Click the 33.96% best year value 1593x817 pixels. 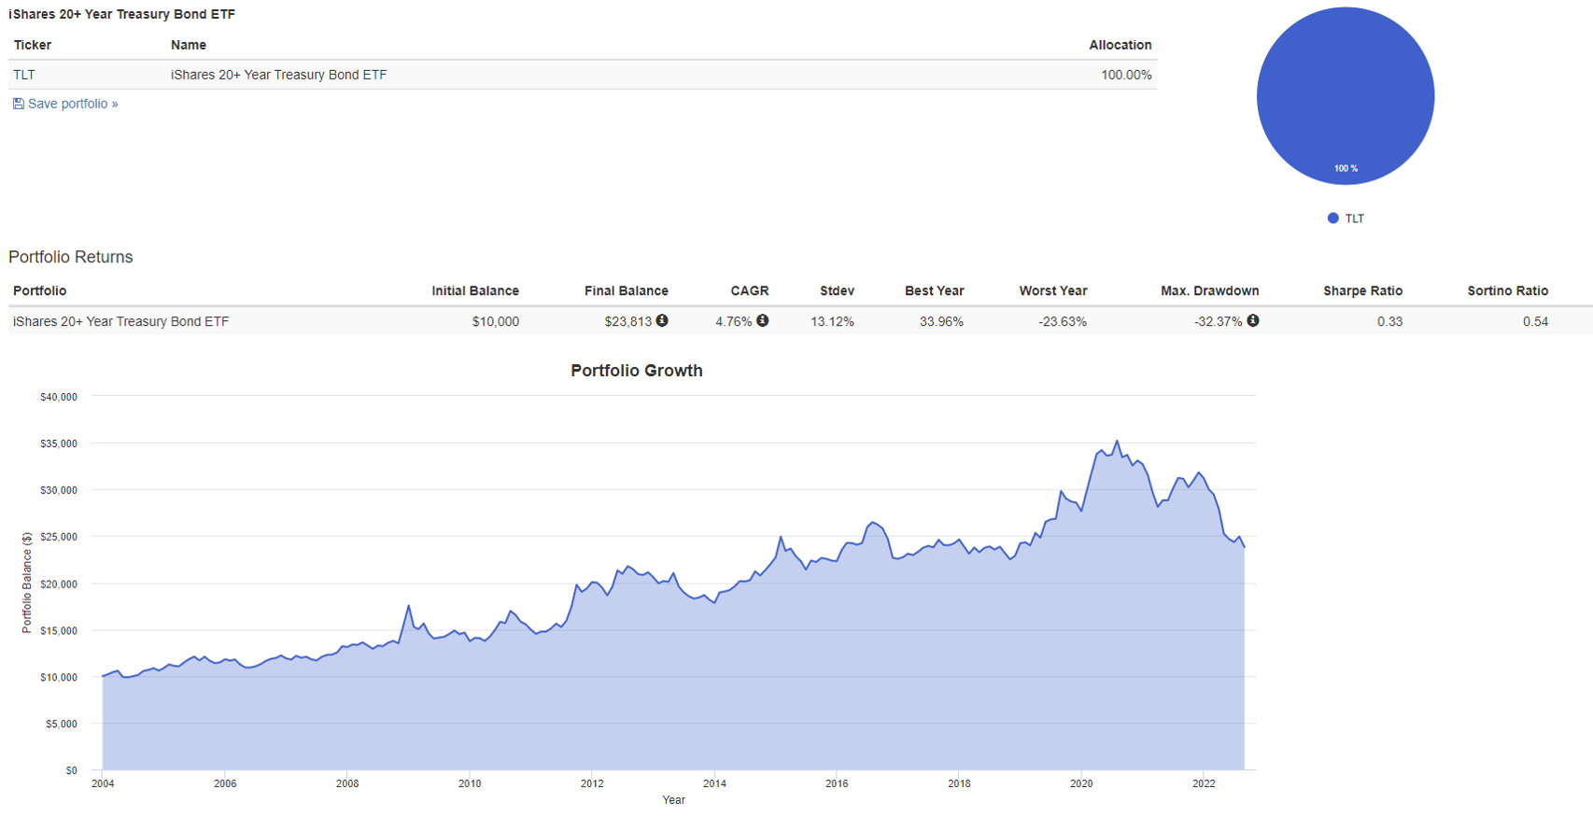(x=941, y=321)
